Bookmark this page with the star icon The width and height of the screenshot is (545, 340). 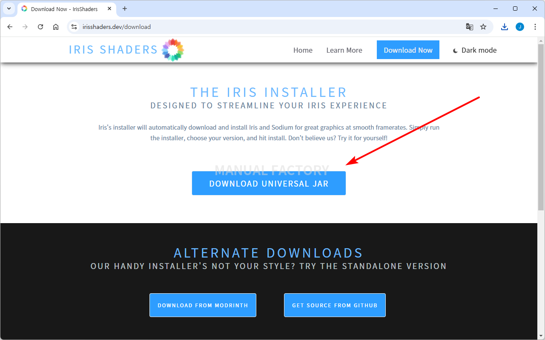pyautogui.click(x=483, y=27)
